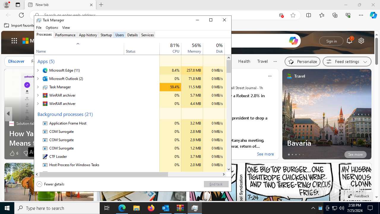This screenshot has height=214, width=380.
Task: Click the Microsoft Edge process icon
Action: point(45,70)
